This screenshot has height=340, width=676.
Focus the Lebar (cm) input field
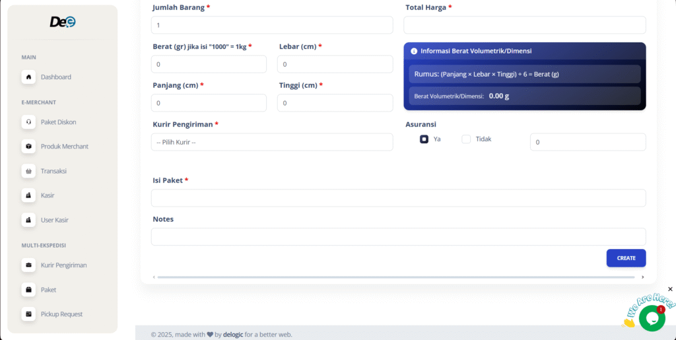tap(335, 64)
